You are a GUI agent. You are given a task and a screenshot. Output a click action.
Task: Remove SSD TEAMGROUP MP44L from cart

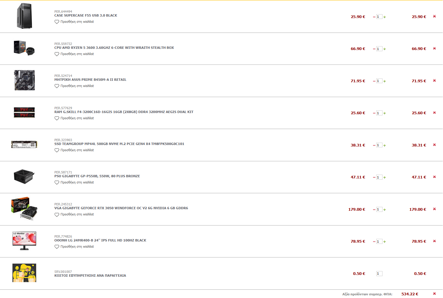pos(434,145)
